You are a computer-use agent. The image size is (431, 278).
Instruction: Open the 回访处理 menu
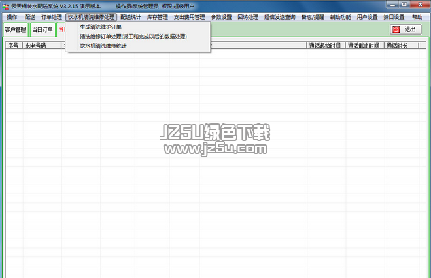tap(248, 17)
